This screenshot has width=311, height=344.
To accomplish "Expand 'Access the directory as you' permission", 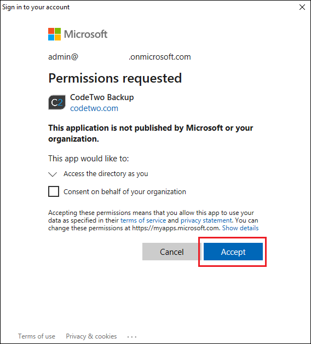I will point(106,174).
